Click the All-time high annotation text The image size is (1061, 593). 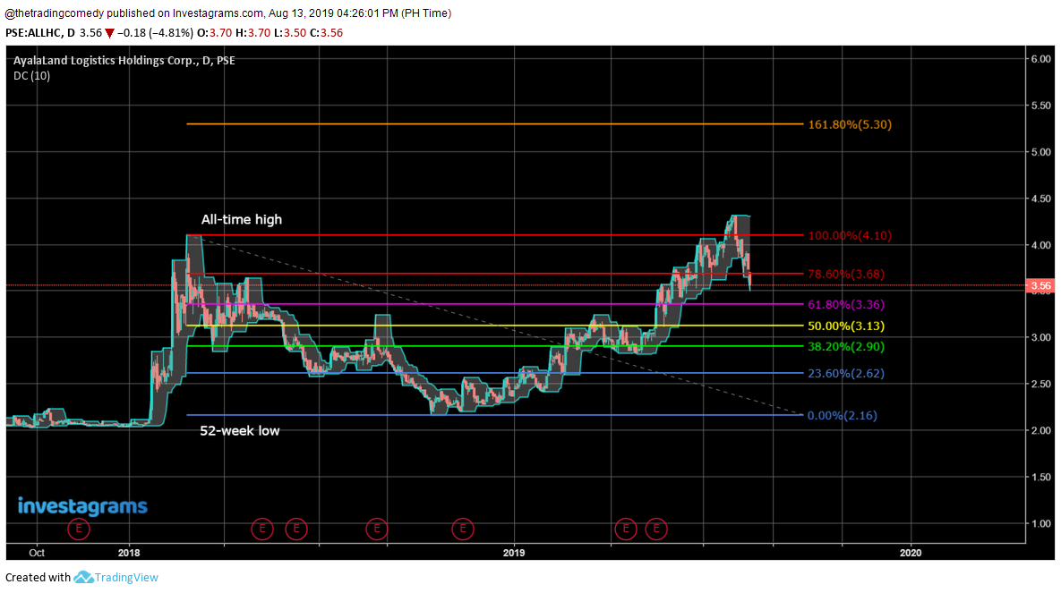click(242, 219)
